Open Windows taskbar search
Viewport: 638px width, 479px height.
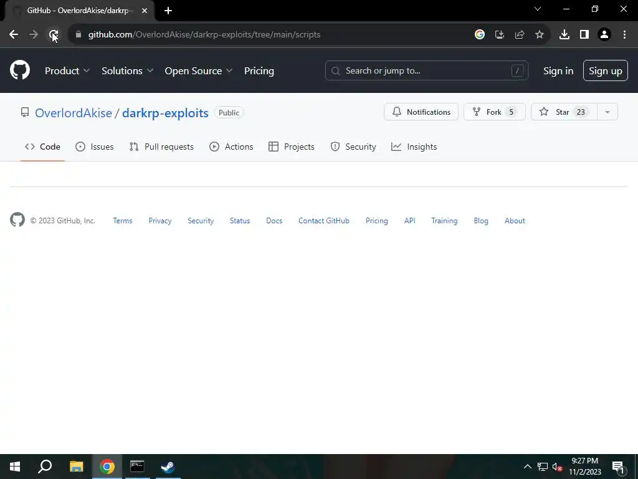(45, 467)
